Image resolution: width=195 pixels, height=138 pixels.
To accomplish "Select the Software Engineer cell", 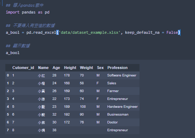I will [122, 75].
